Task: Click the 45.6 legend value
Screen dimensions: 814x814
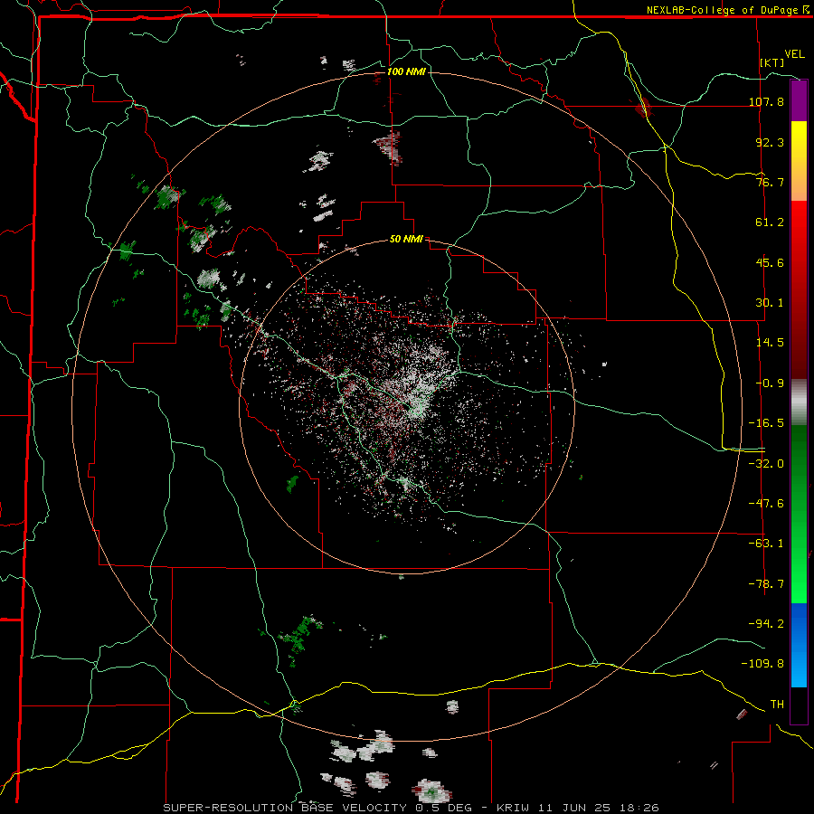Action: [770, 262]
